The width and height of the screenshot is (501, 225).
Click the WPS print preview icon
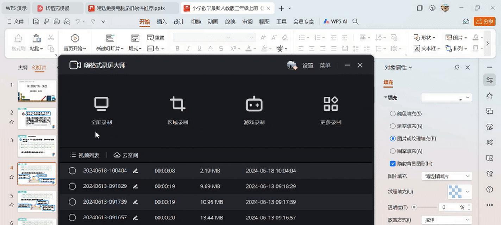tap(67, 21)
